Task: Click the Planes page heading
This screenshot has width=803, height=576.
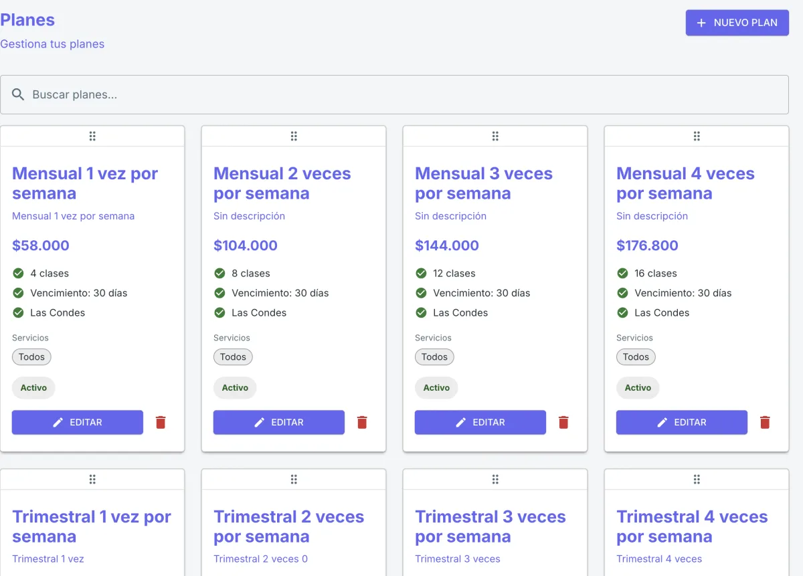Action: pos(27,20)
